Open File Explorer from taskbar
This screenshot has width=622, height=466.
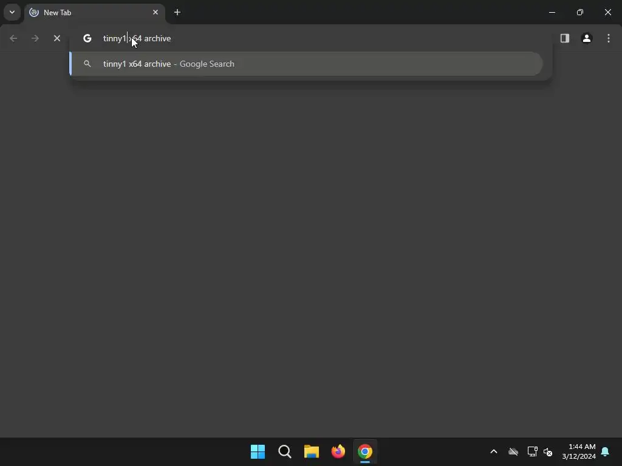(312, 451)
